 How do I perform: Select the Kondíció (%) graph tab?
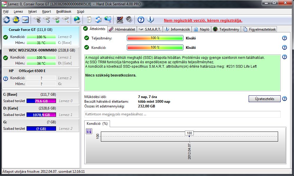[x=97, y=124]
